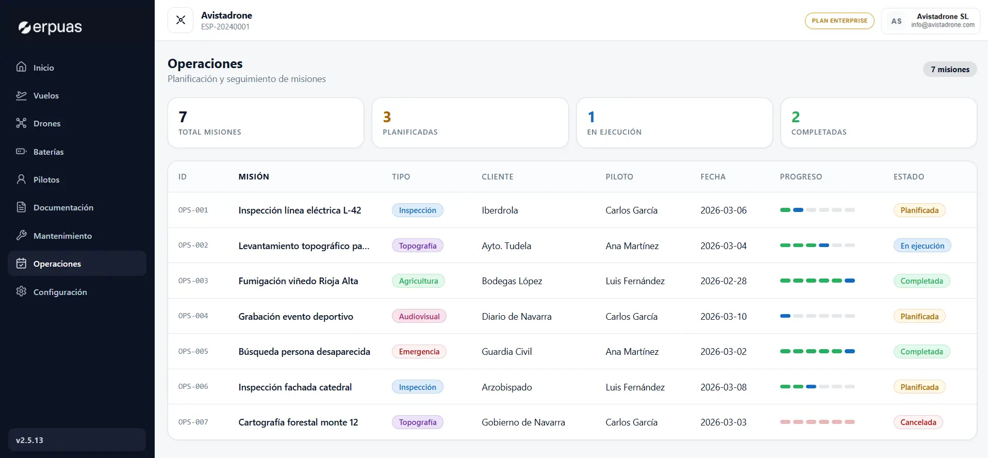Select the Baterías battery icon
Screen dimensions: 988x458
pos(21,152)
